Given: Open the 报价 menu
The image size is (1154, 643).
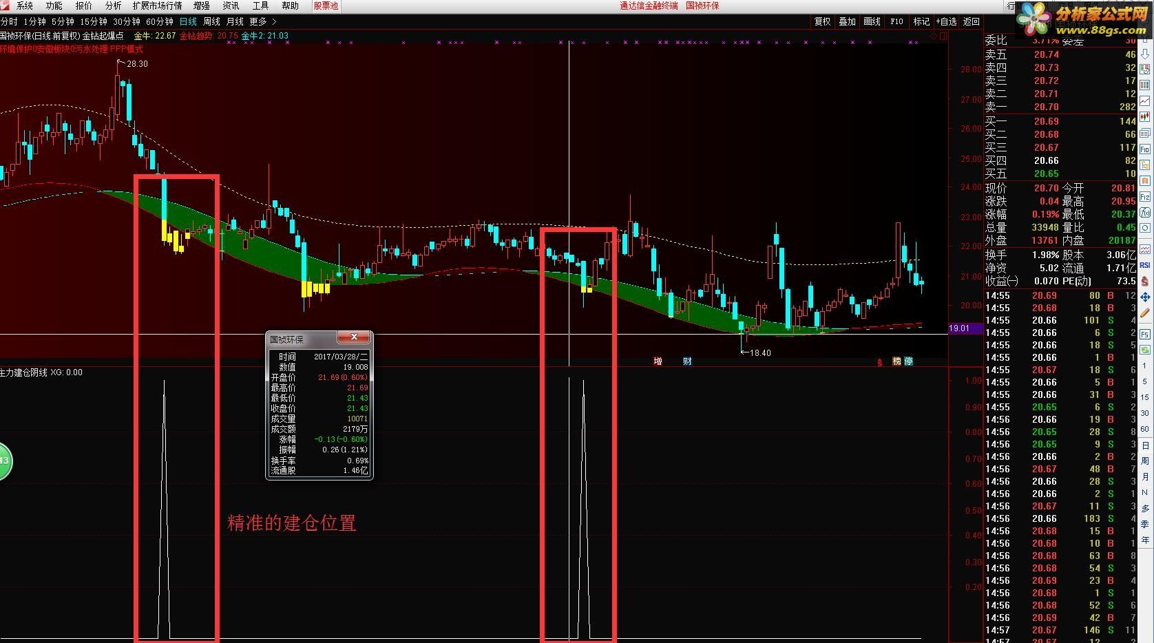Looking at the screenshot, I should (83, 6).
